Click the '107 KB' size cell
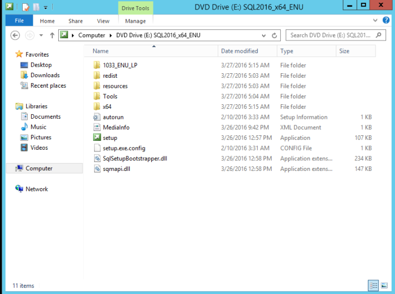The width and height of the screenshot is (395, 294). coord(363,138)
